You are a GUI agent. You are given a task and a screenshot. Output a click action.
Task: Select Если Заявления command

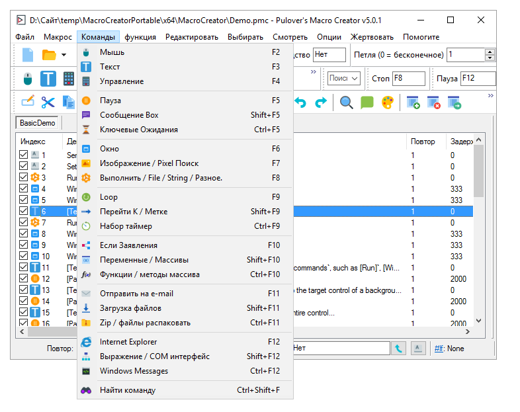pos(185,245)
